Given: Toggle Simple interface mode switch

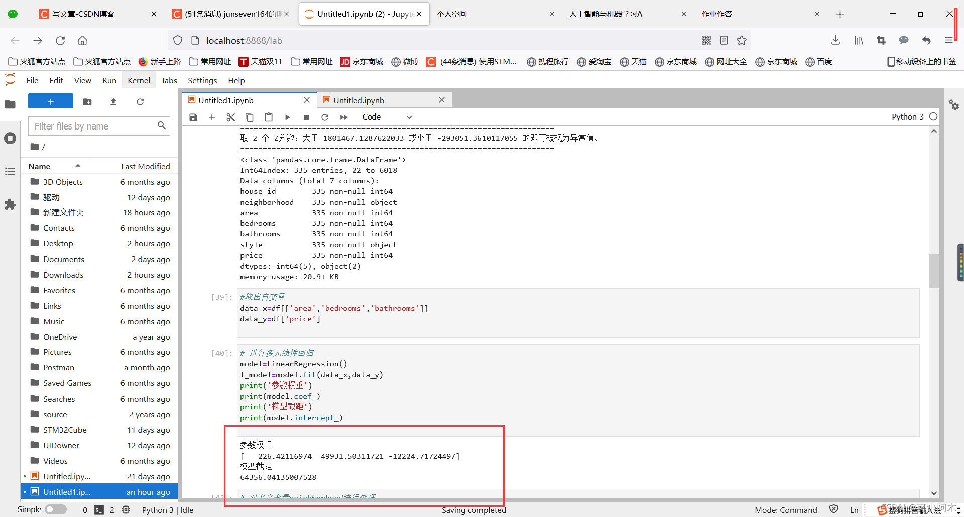Looking at the screenshot, I should click(x=56, y=509).
